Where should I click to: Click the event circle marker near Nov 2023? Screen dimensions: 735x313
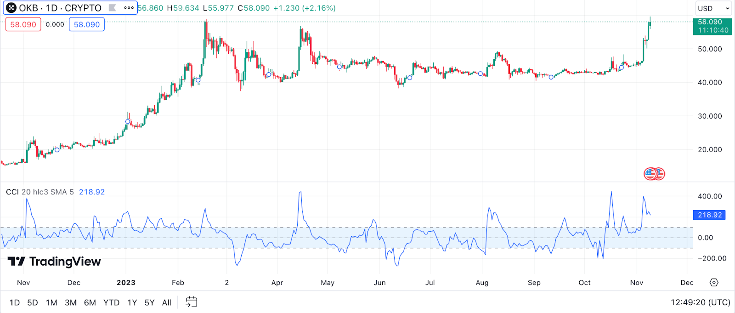[x=622, y=68]
